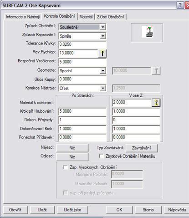This screenshot has height=218, width=189.
Task: Click the info icon beside Rov.Rychlop field
Action: [102, 53]
